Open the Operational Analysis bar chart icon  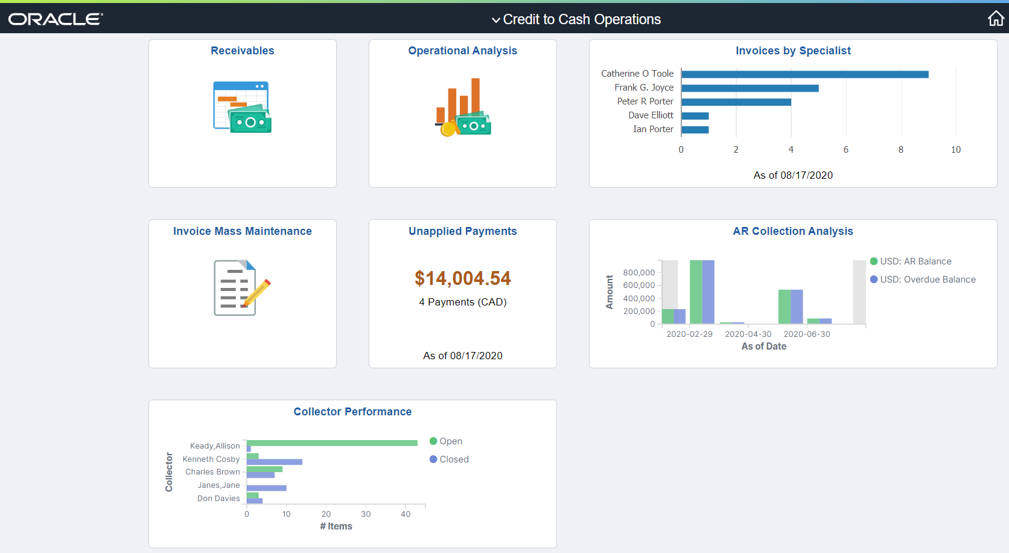(x=463, y=107)
